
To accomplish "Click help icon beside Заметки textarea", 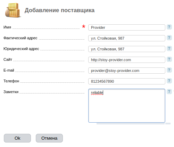I will [169, 92].
